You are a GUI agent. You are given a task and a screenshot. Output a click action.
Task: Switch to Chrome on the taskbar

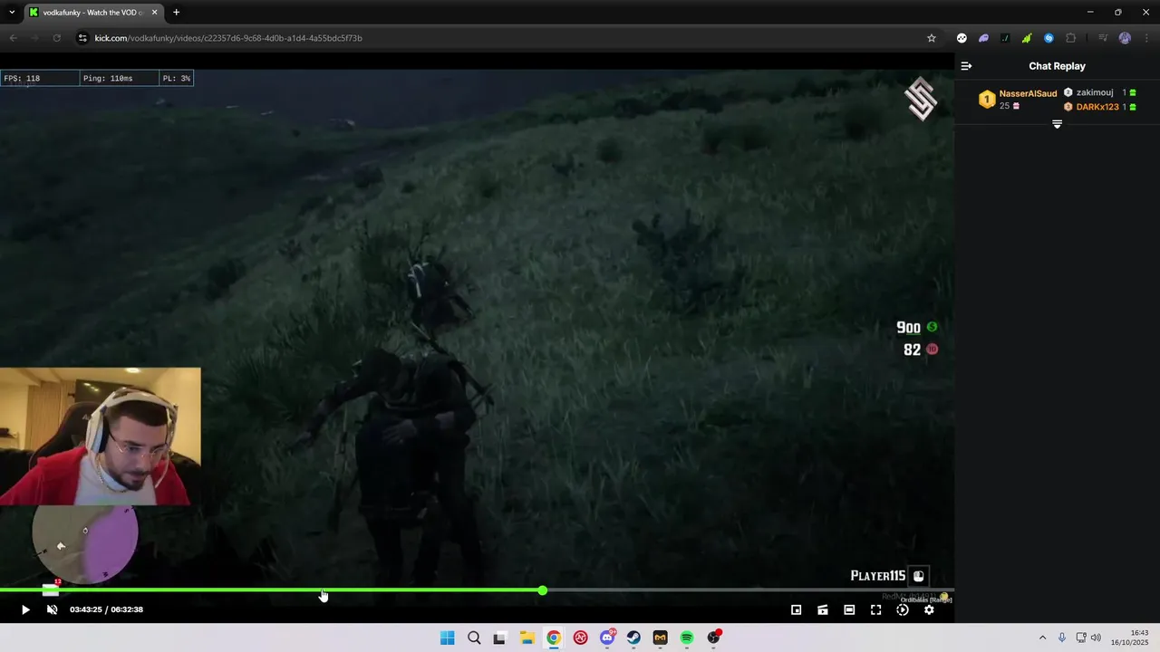554,638
